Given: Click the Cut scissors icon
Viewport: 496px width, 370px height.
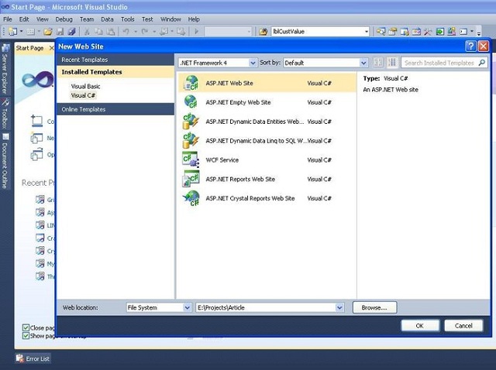Looking at the screenshot, I should point(87,31).
